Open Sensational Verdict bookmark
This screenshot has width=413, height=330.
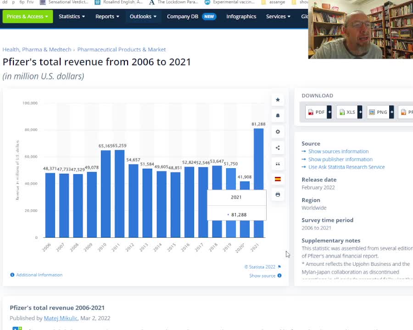[x=64, y=2]
